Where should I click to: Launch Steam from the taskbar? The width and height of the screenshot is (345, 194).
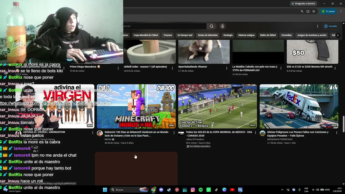pos(169,190)
